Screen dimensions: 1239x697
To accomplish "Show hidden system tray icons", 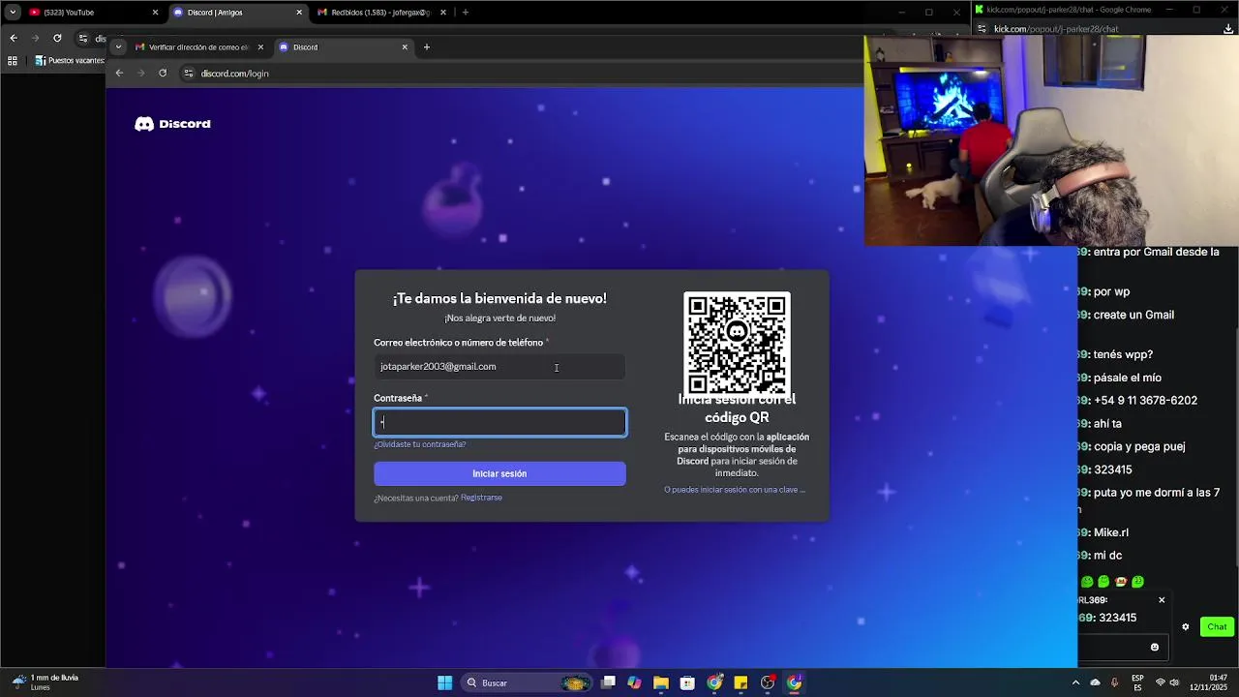I will coord(1077,682).
